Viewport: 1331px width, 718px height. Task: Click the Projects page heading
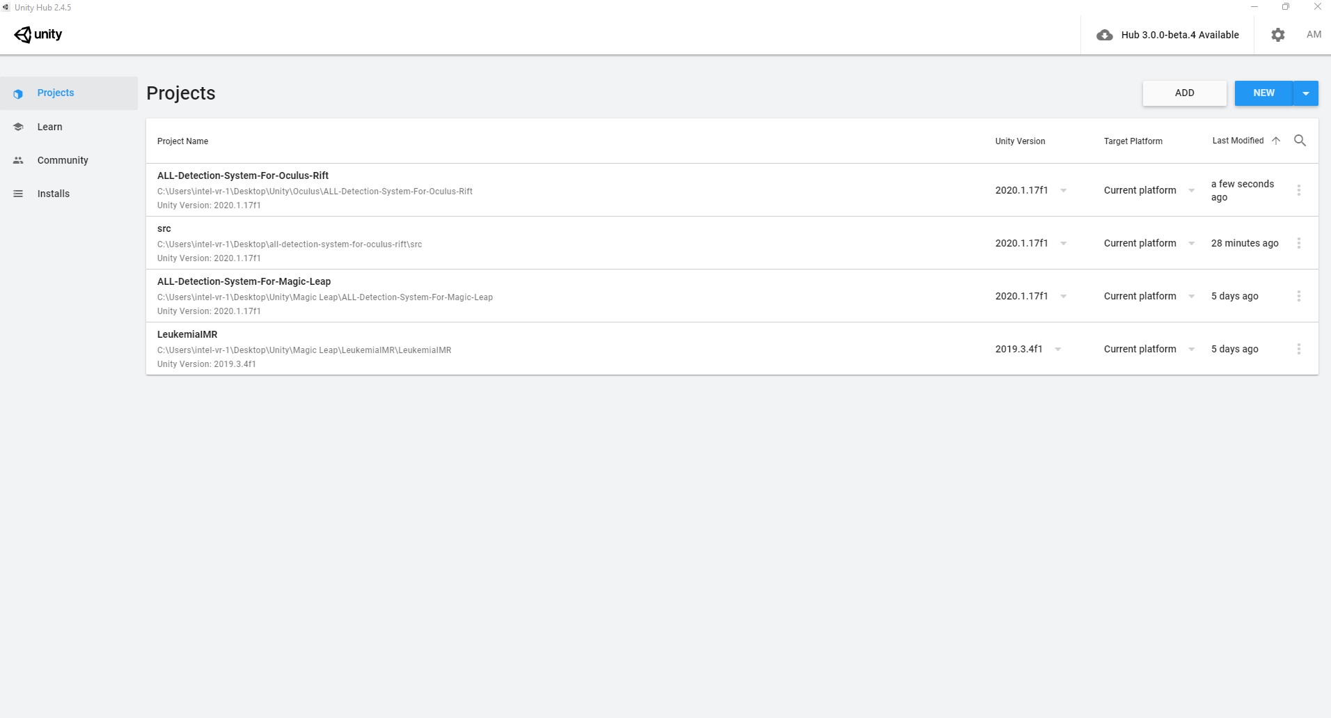[x=181, y=93]
